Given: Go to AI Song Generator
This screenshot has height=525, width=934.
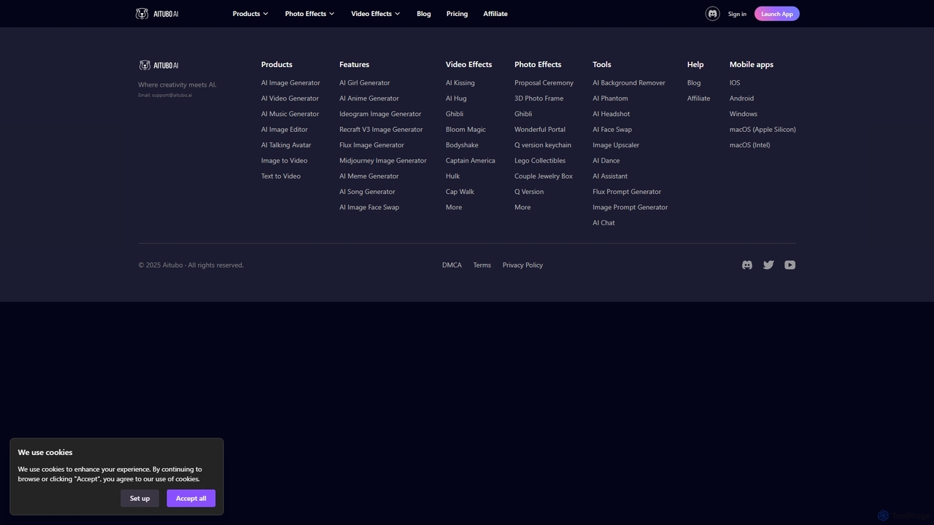Looking at the screenshot, I should [367, 192].
